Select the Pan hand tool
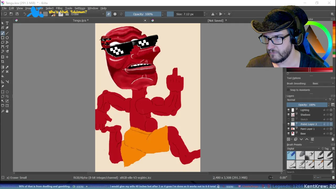 pyautogui.click(x=7, y=111)
